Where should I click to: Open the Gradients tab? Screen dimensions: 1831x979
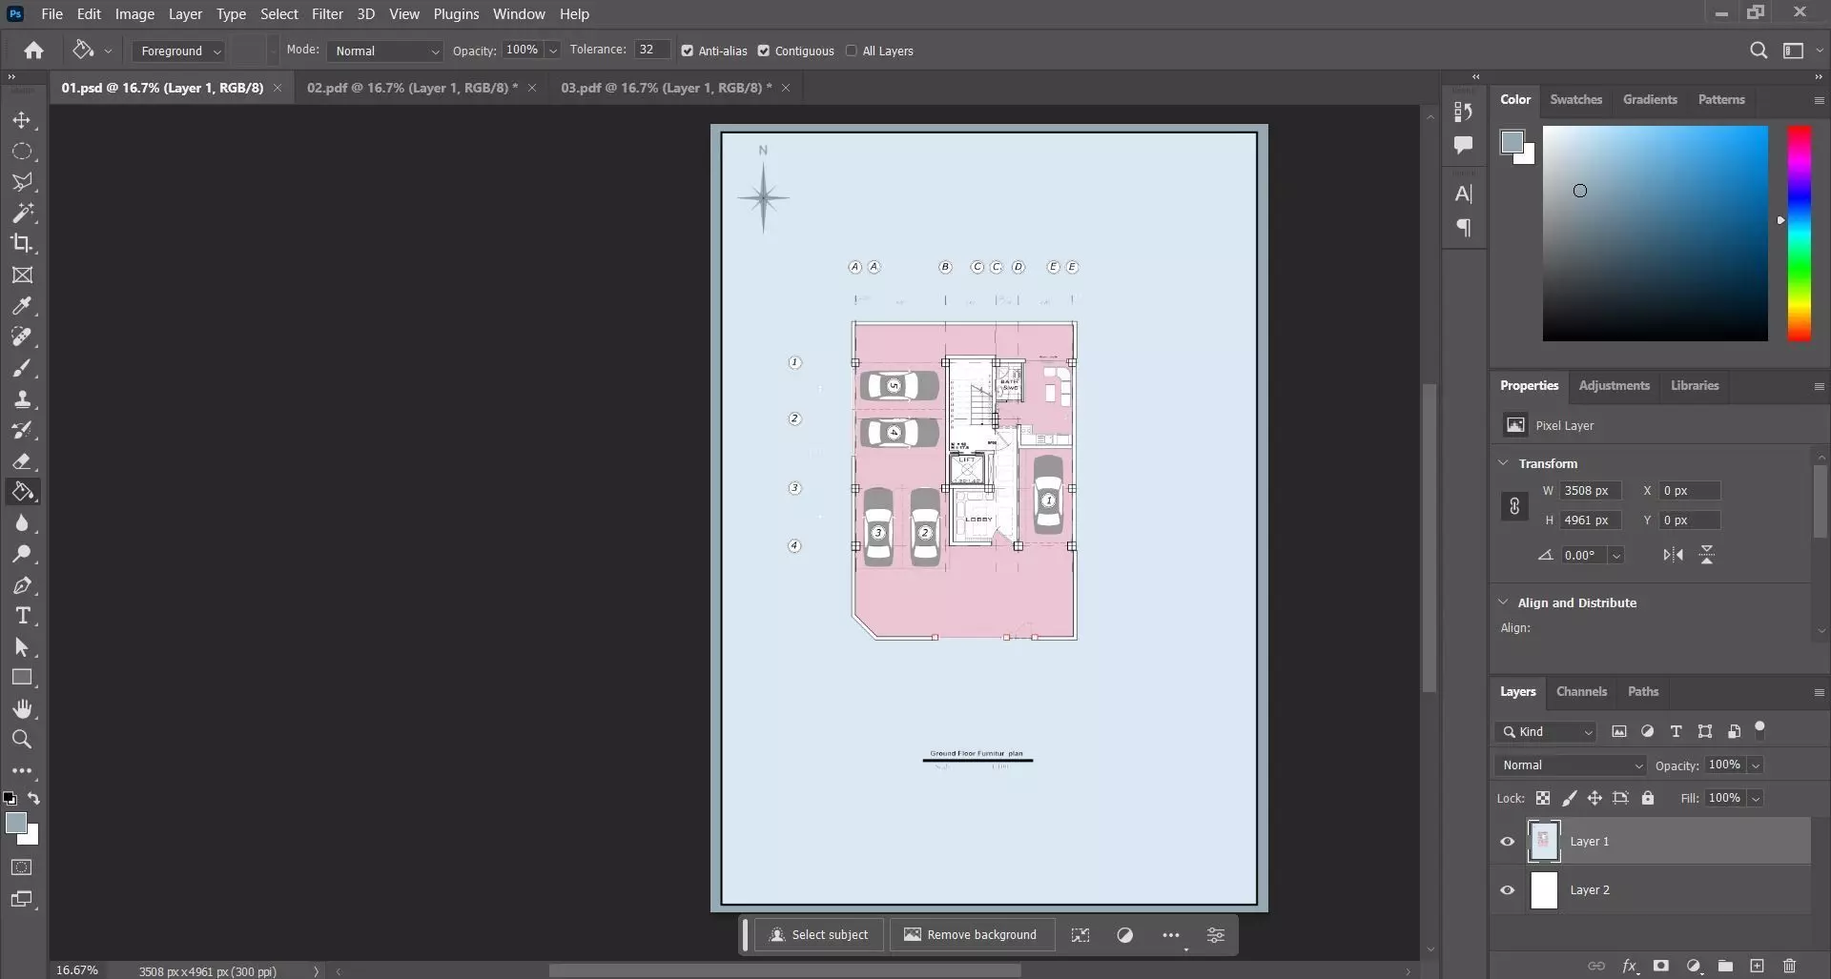(x=1650, y=99)
